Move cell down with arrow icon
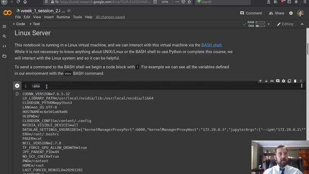The width and height of the screenshot is (309, 174). pos(266,81)
